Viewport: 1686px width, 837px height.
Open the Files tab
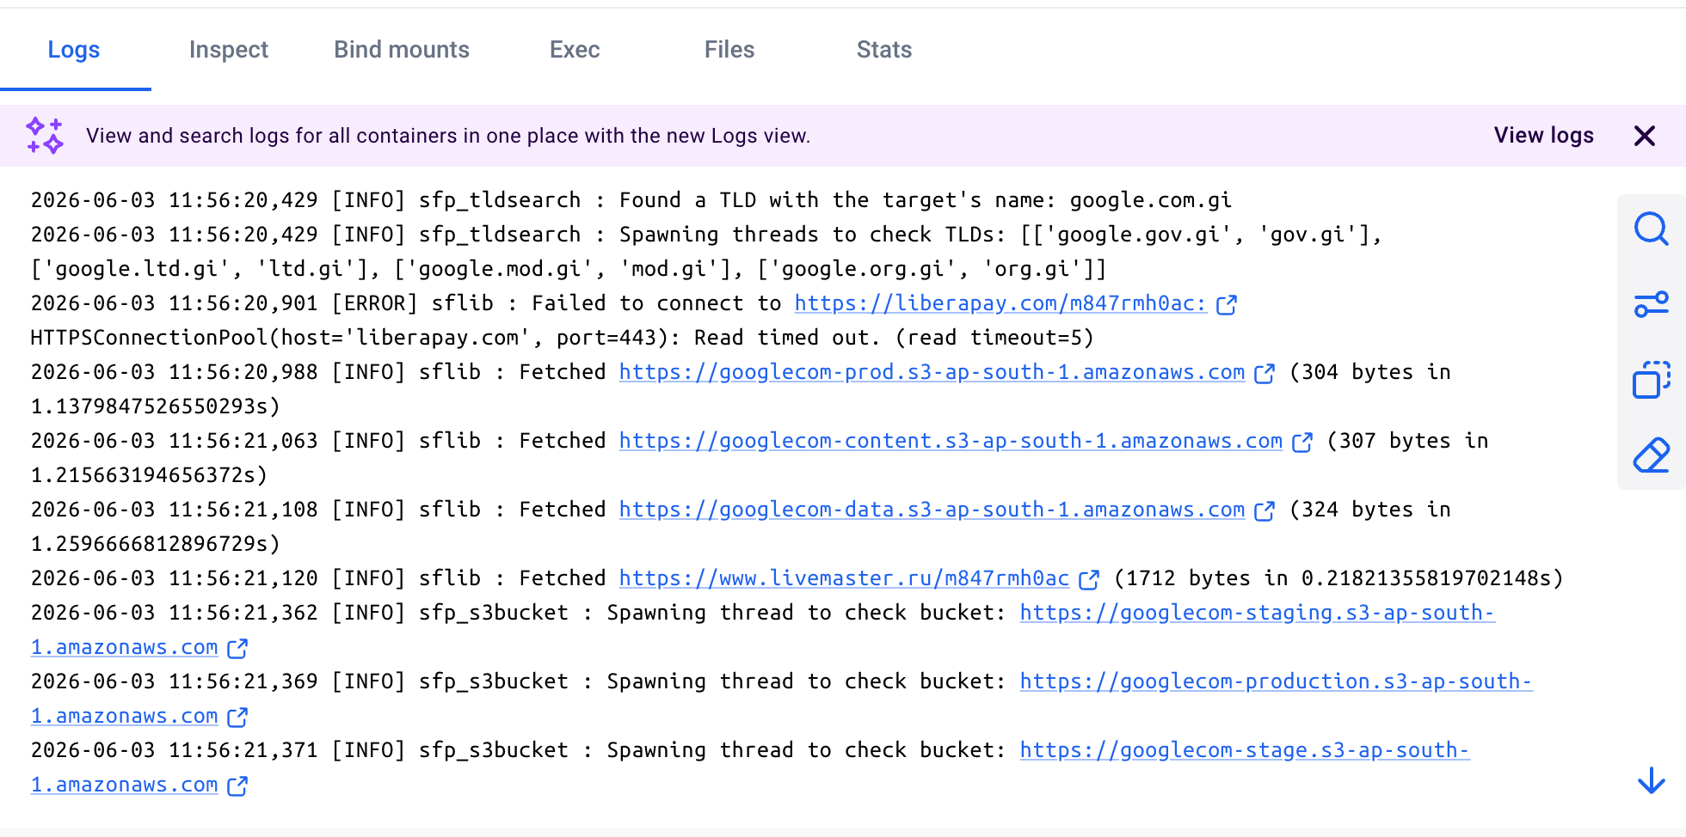[x=729, y=50]
